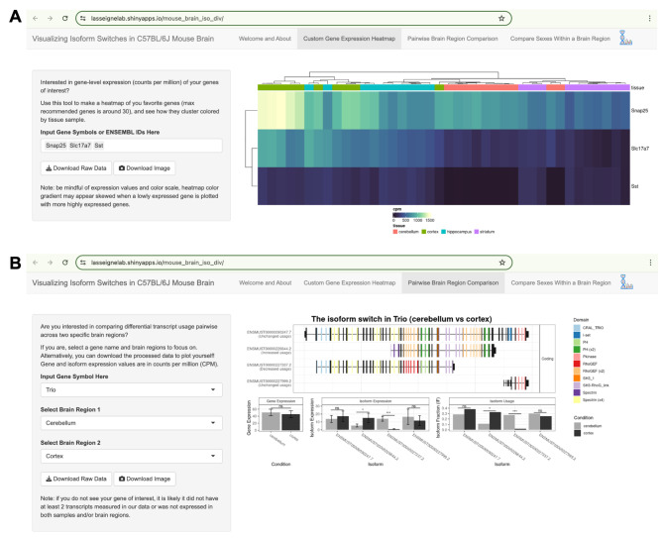Click the DNA logo icon in panel B navbar
The height and width of the screenshot is (538, 663).
(626, 282)
